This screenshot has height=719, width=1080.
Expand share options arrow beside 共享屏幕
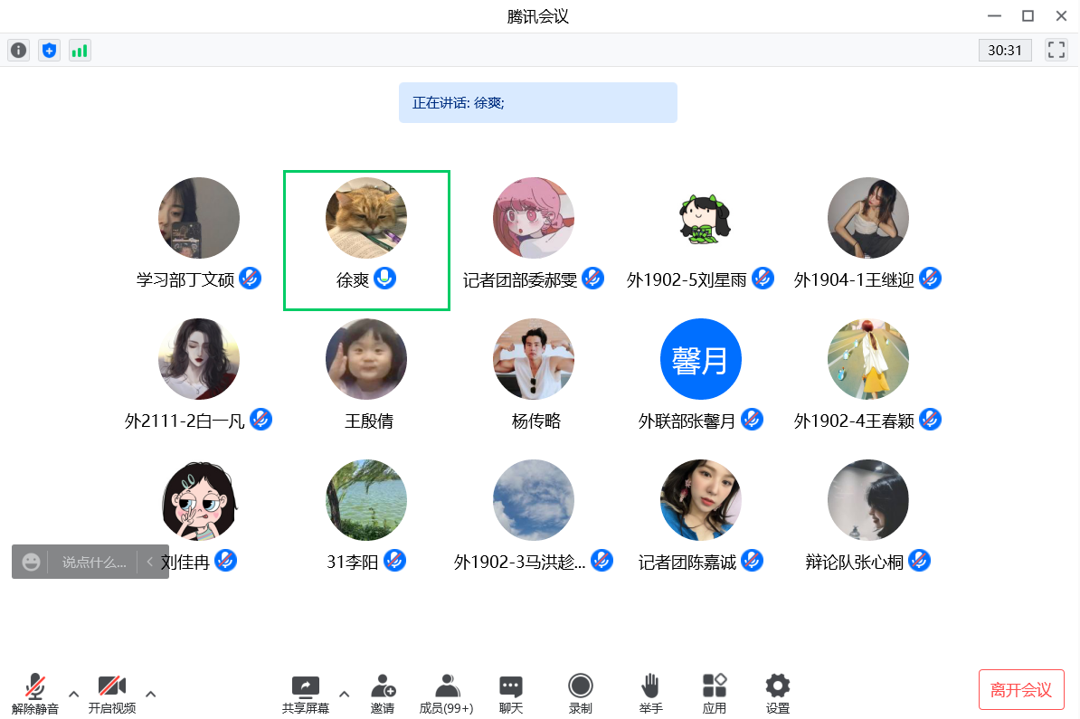click(x=345, y=695)
